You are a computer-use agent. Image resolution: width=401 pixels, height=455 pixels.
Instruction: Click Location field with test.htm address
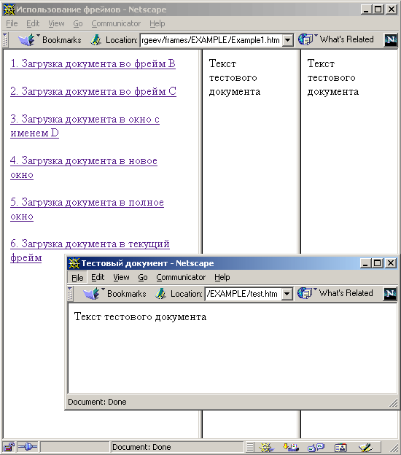[x=244, y=294]
